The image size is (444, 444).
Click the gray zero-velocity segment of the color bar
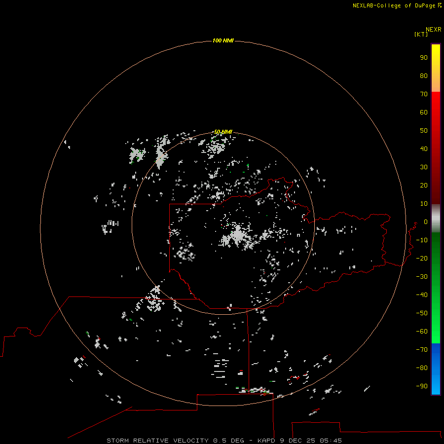[436, 219]
